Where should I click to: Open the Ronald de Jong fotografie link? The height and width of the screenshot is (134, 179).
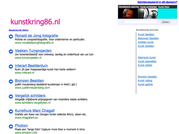(x=37, y=36)
